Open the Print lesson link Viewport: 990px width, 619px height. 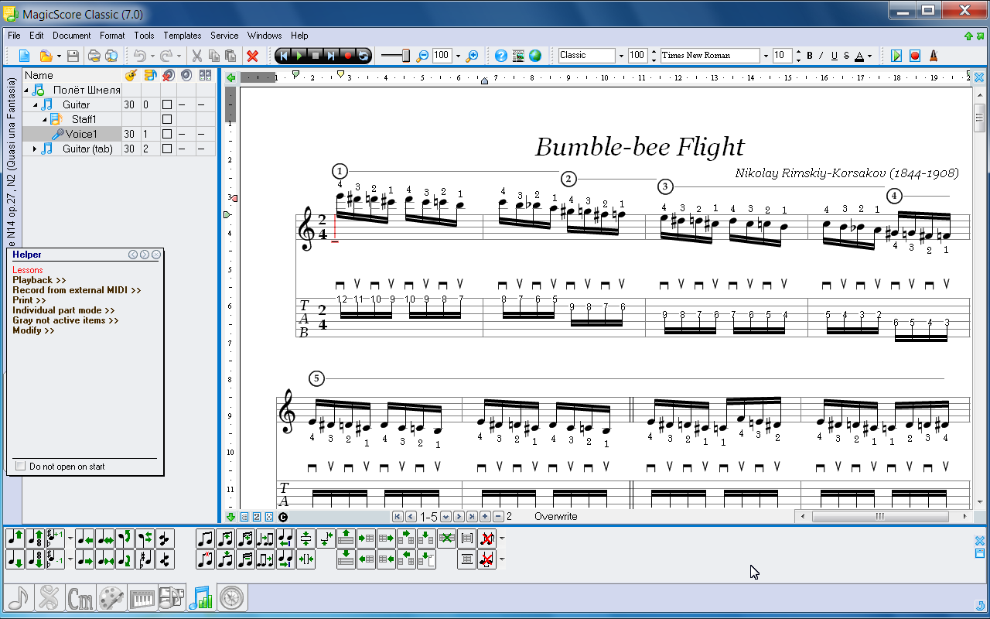pyautogui.click(x=29, y=300)
